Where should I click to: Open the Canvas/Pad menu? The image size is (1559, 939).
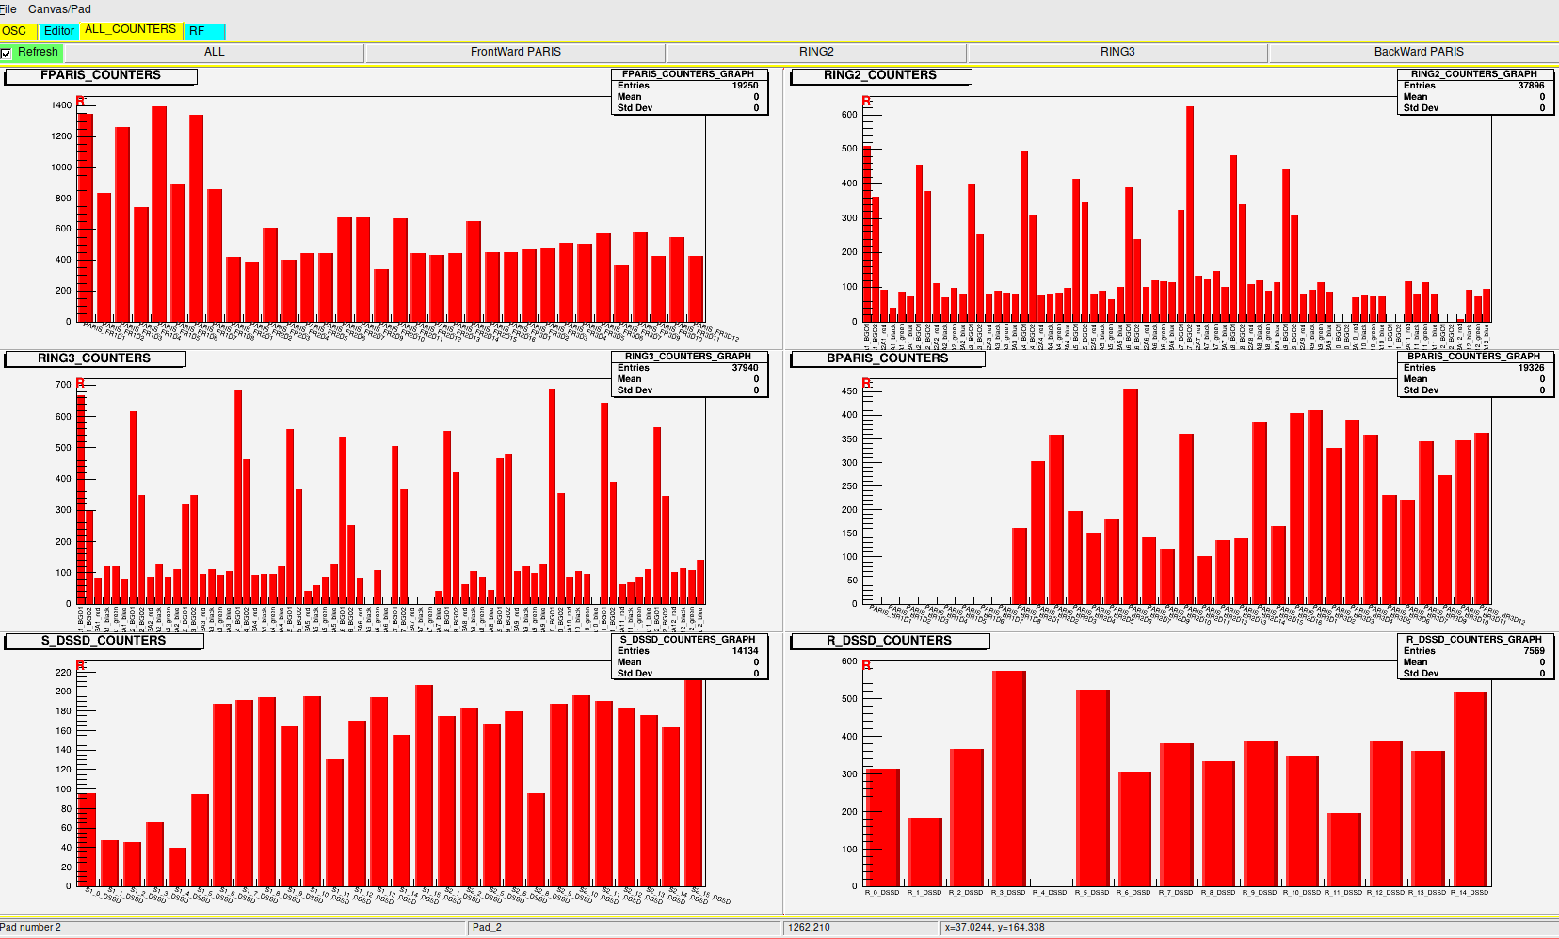[59, 9]
